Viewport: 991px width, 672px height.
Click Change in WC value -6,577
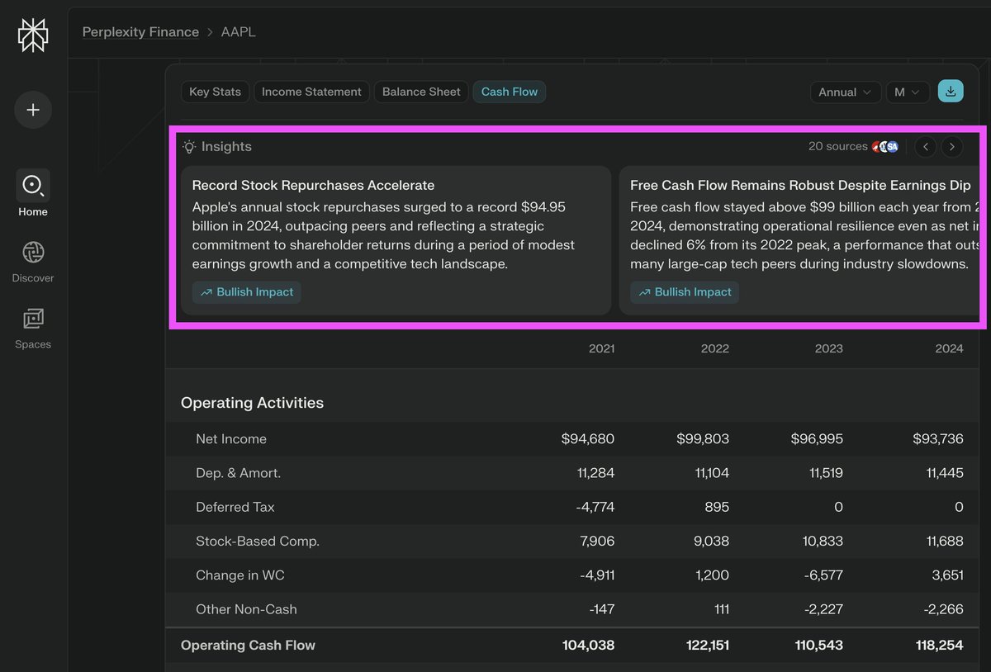(823, 575)
